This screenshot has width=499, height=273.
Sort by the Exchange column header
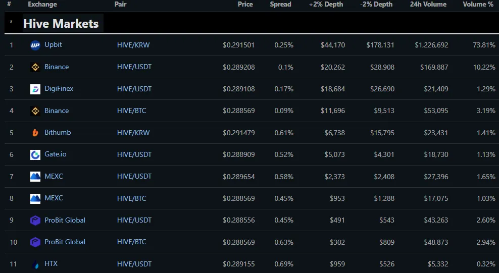pos(42,5)
